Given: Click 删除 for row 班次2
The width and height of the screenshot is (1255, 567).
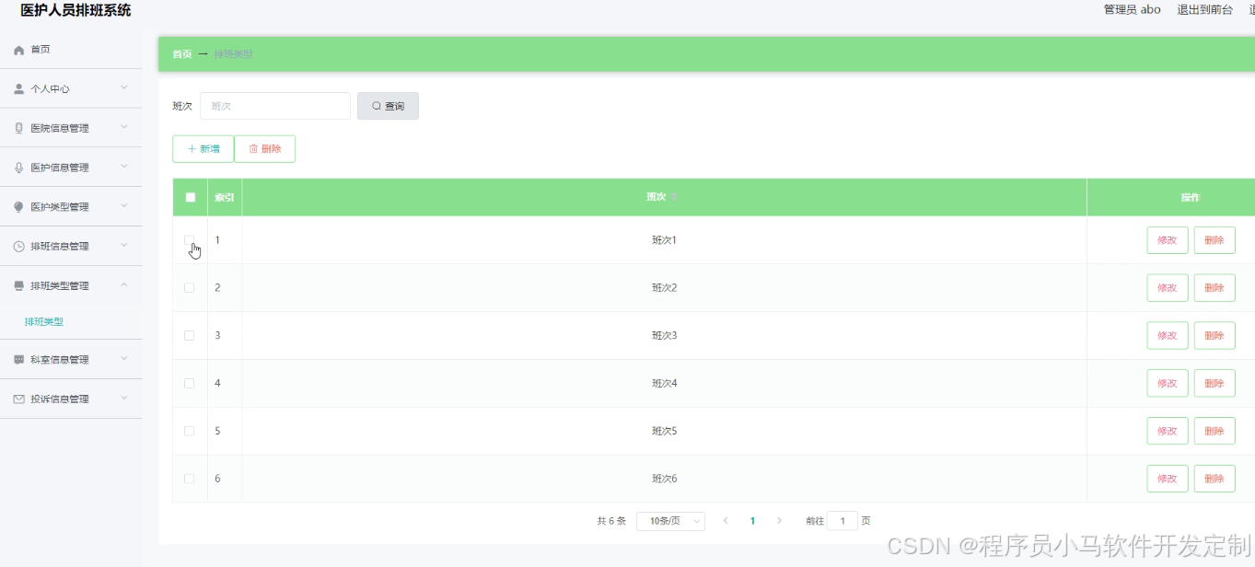Looking at the screenshot, I should pyautogui.click(x=1214, y=288).
